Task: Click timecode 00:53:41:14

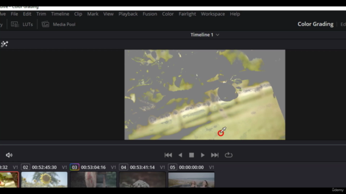Action: 142,168
